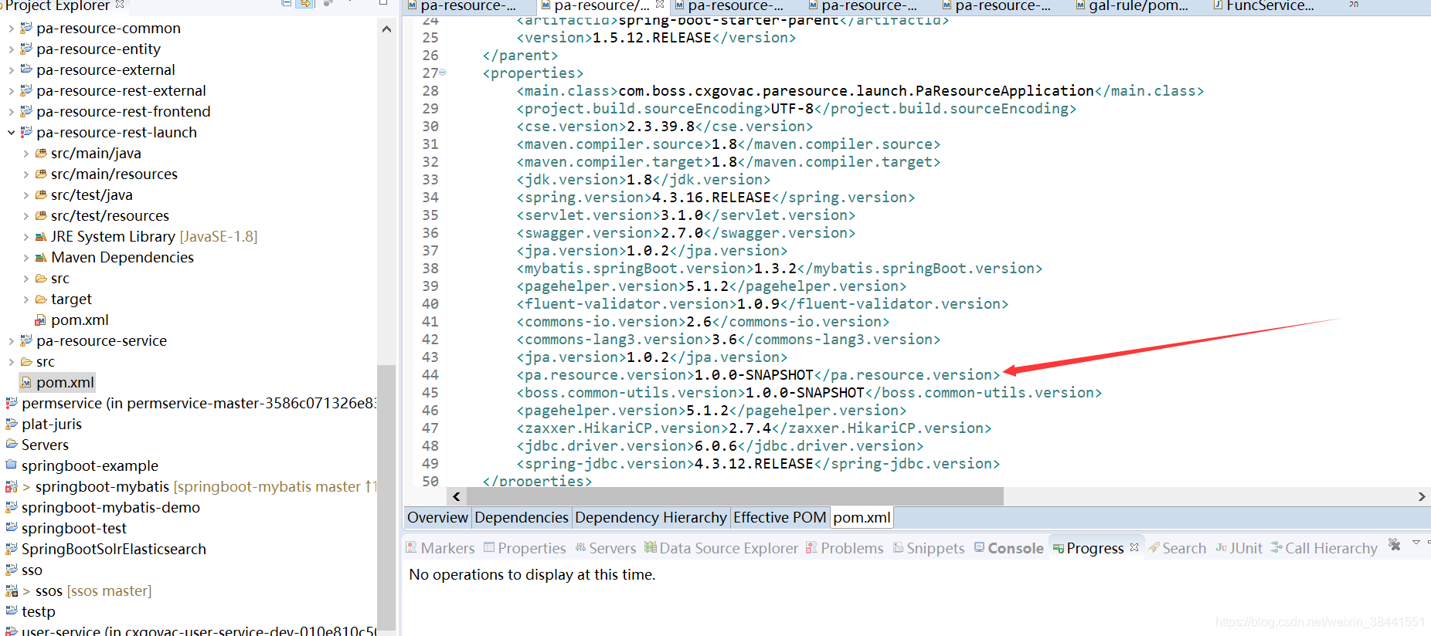Click the pa-resource-rest-frontend project icon
Image resolution: width=1431 pixels, height=636 pixels.
(26, 111)
